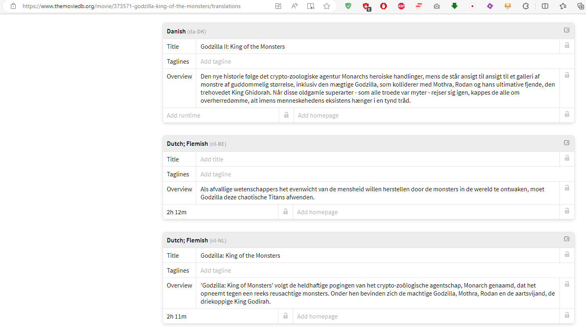This screenshot has height=331, width=586.
Task: Toggle lock beside nl-NL 2h 11m runtime
Action: point(286,316)
